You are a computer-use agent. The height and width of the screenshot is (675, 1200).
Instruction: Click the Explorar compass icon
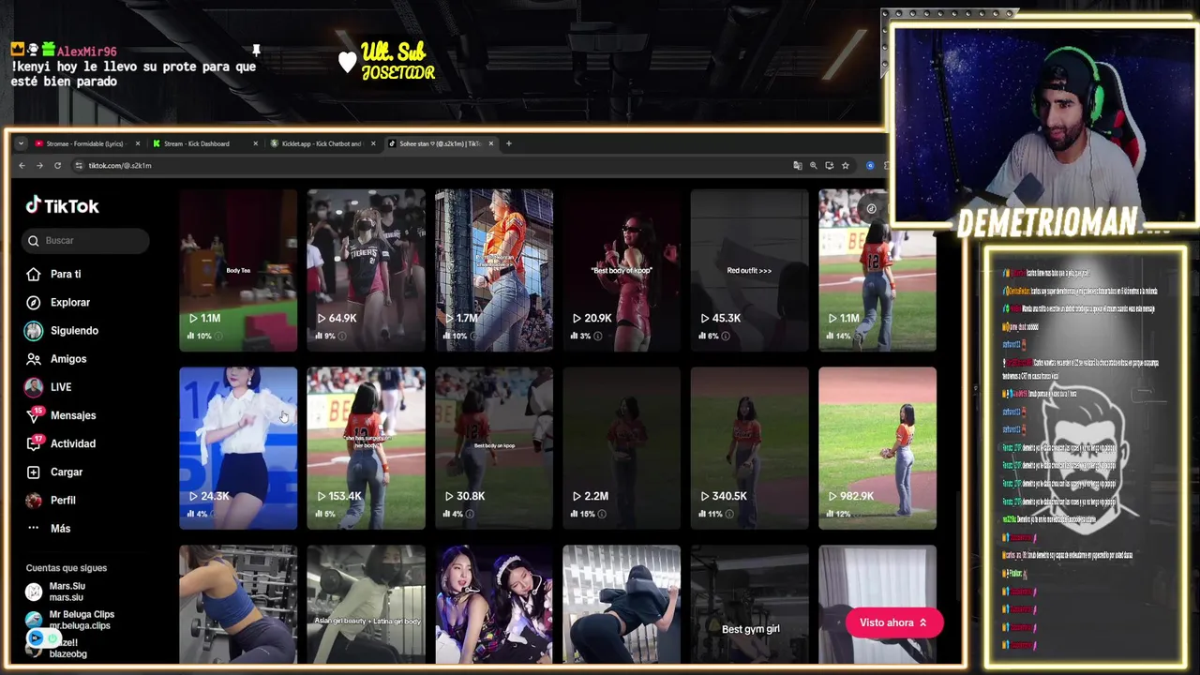pos(34,303)
